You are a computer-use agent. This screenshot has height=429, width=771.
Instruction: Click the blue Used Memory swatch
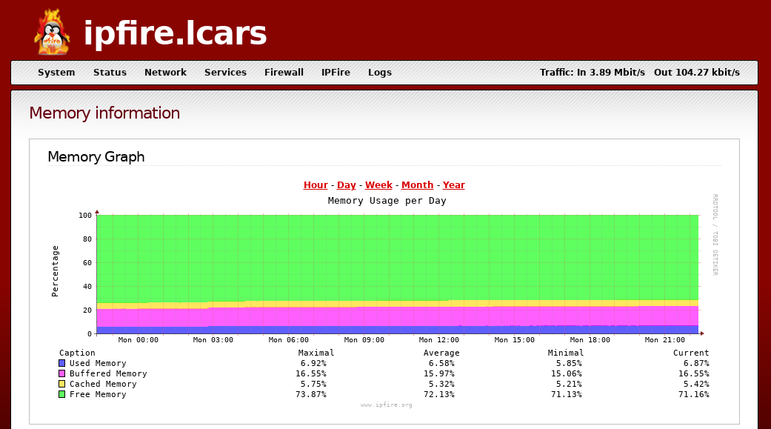(x=62, y=363)
